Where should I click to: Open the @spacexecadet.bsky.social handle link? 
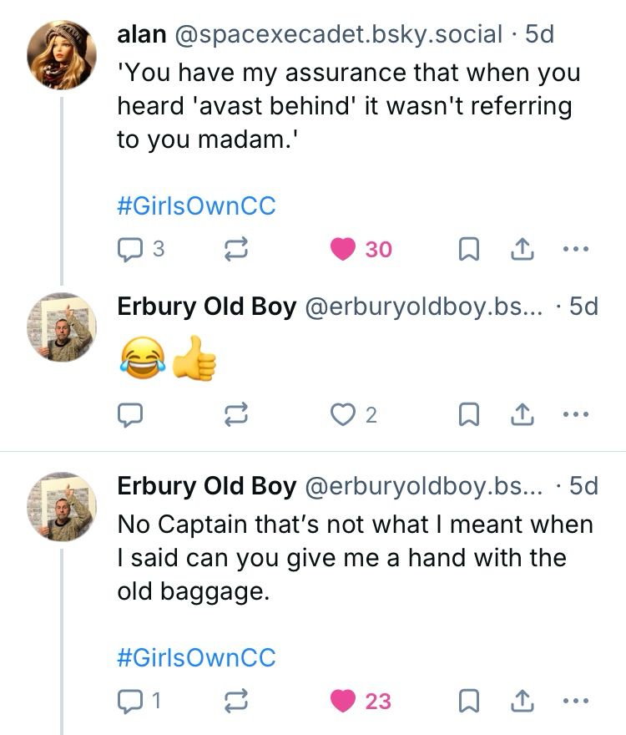tap(338, 34)
